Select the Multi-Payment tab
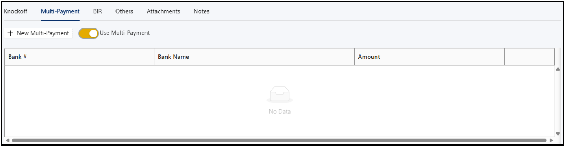 coord(60,11)
